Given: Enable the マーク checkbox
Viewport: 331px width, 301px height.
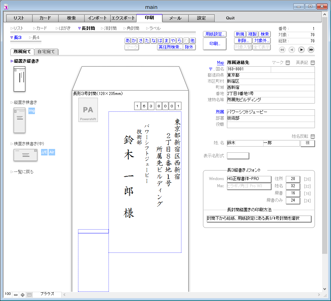Looking at the screenshot, I should coord(288,63).
